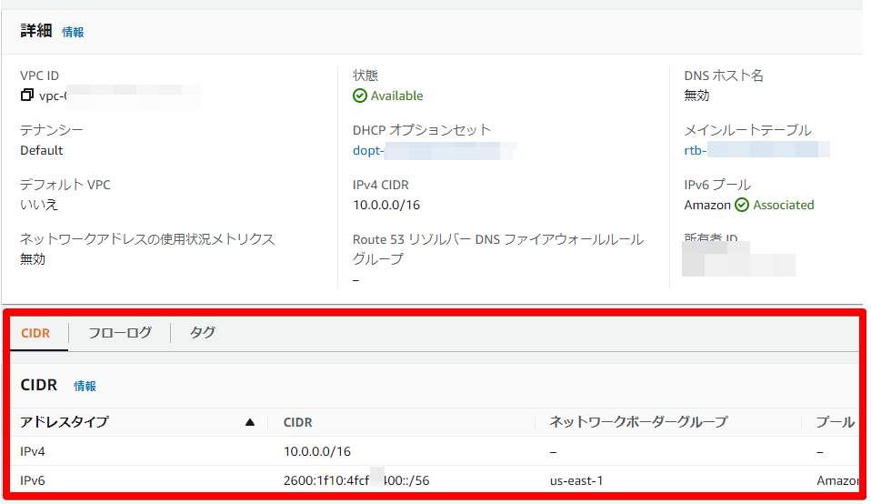Select the 10.0.0.0/16 CIDR table cell

tap(317, 451)
